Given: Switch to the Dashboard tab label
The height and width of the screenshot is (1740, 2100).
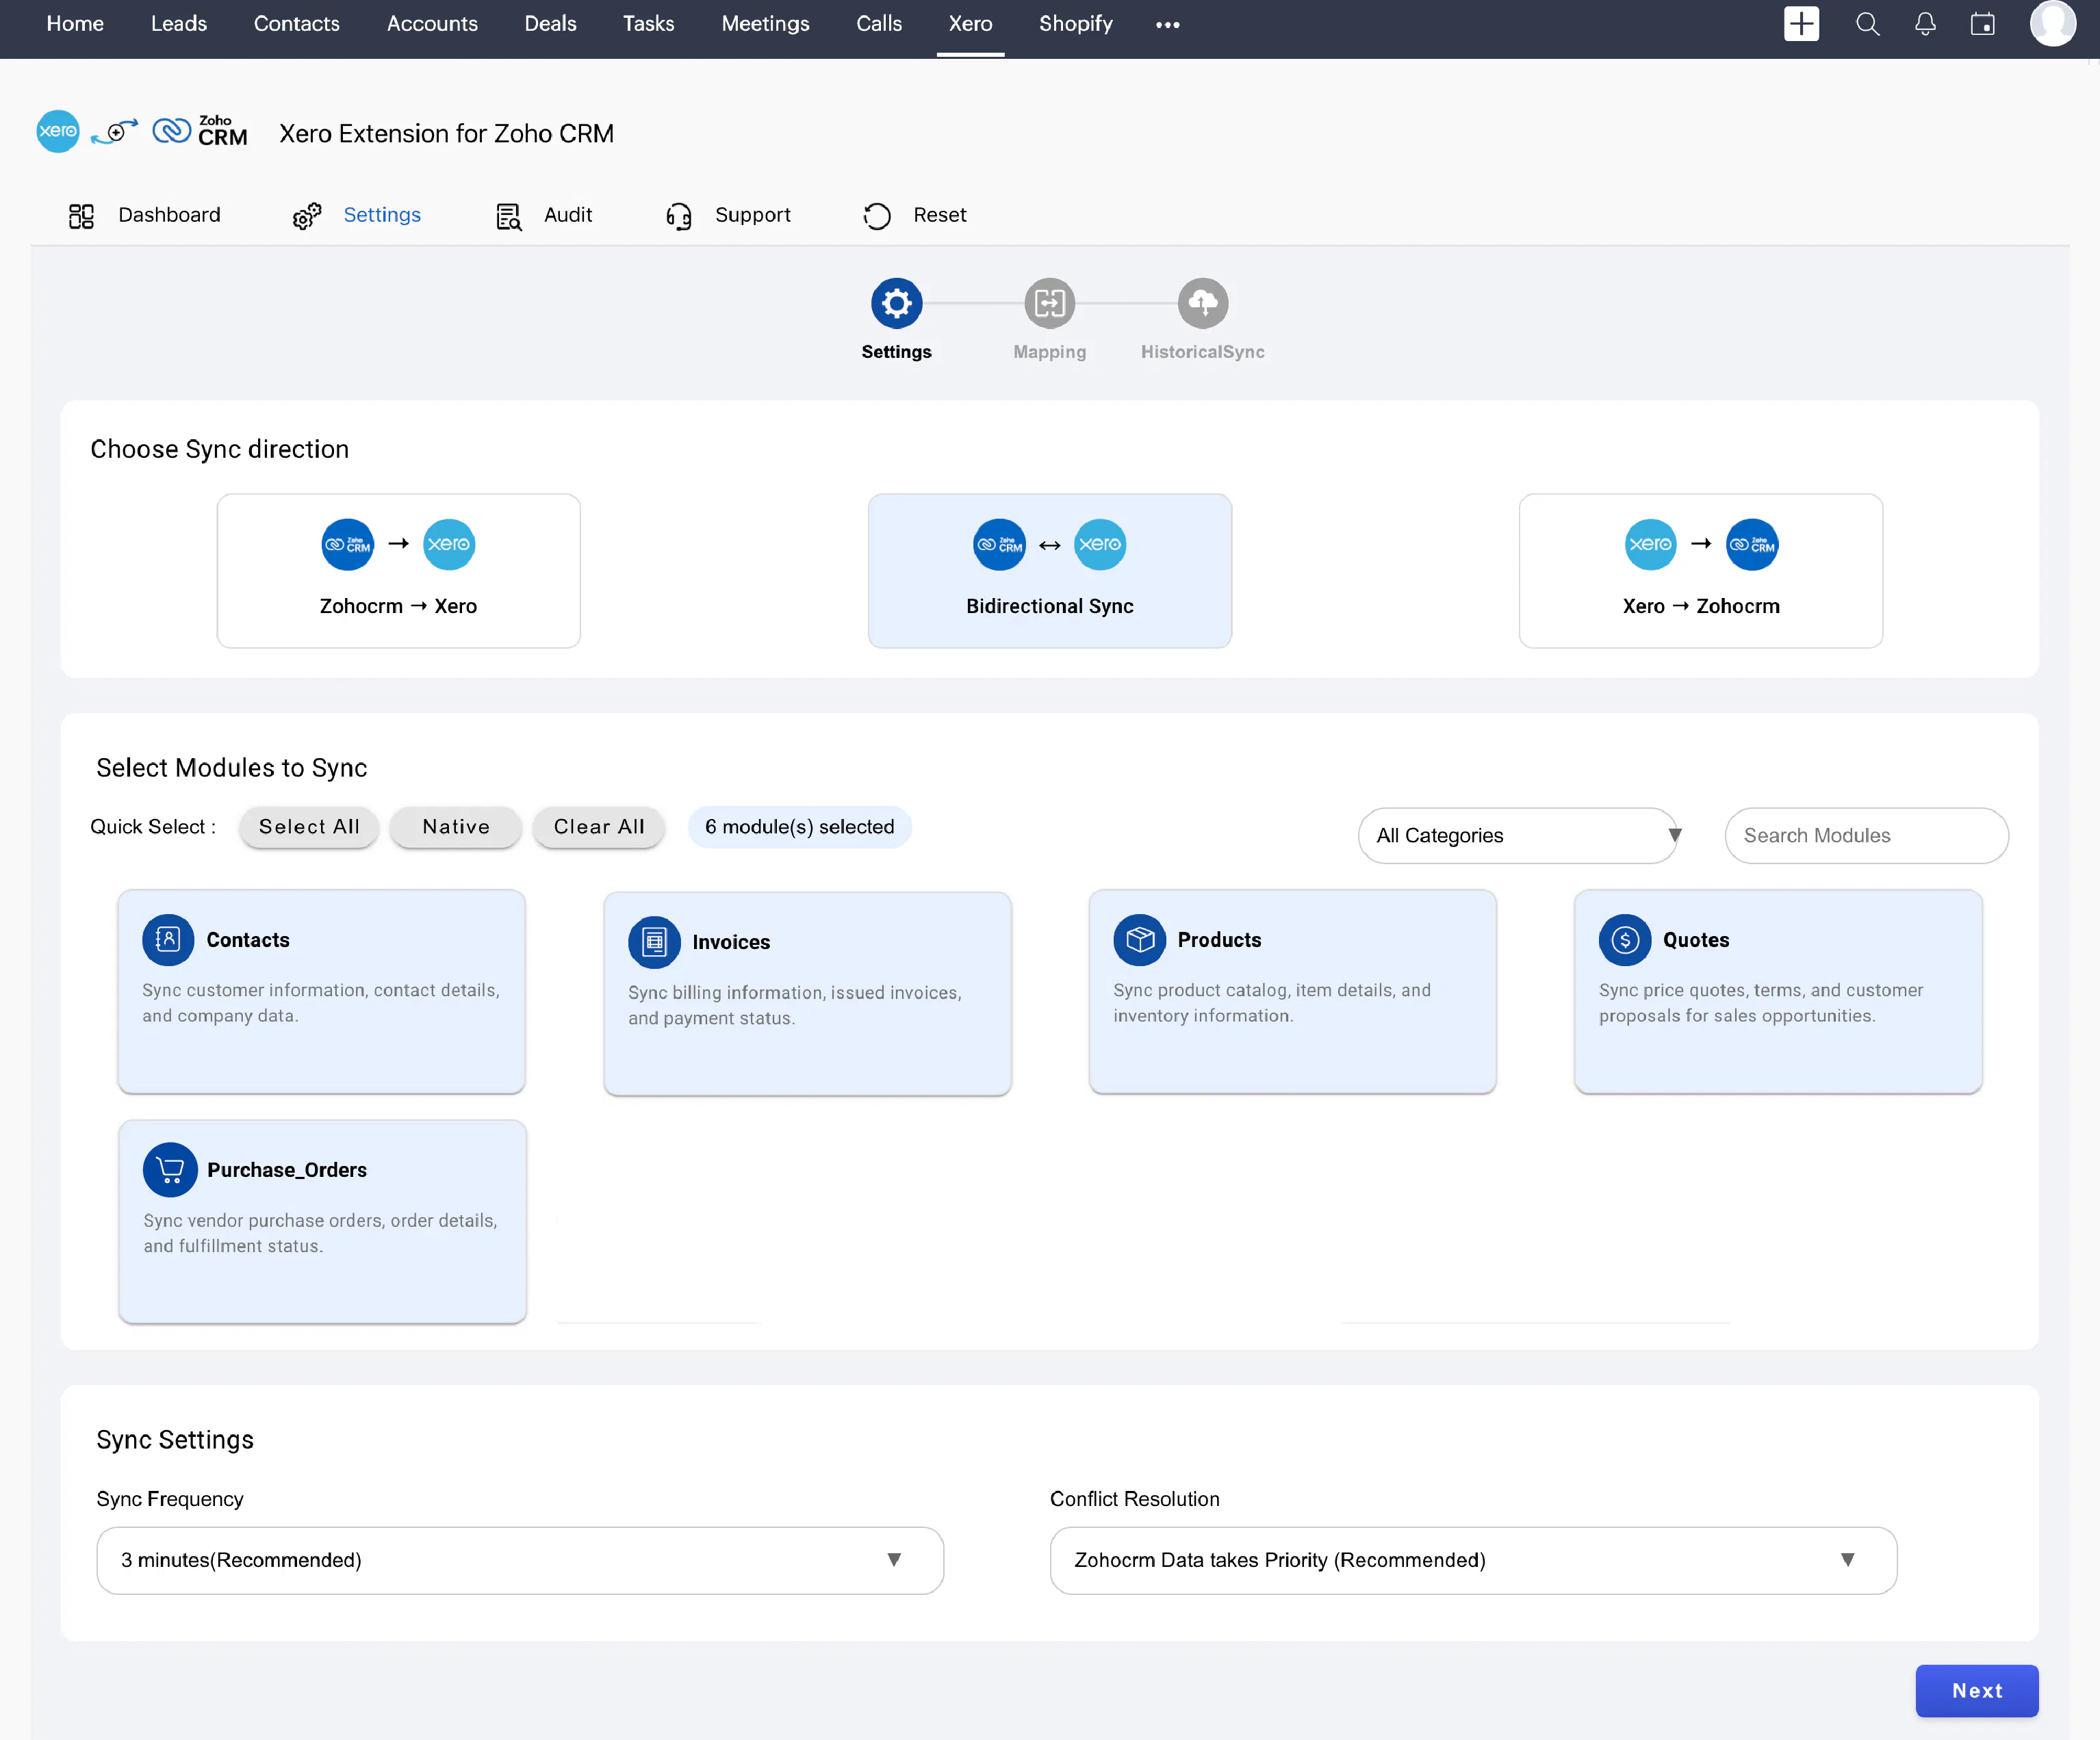Looking at the screenshot, I should coord(169,215).
